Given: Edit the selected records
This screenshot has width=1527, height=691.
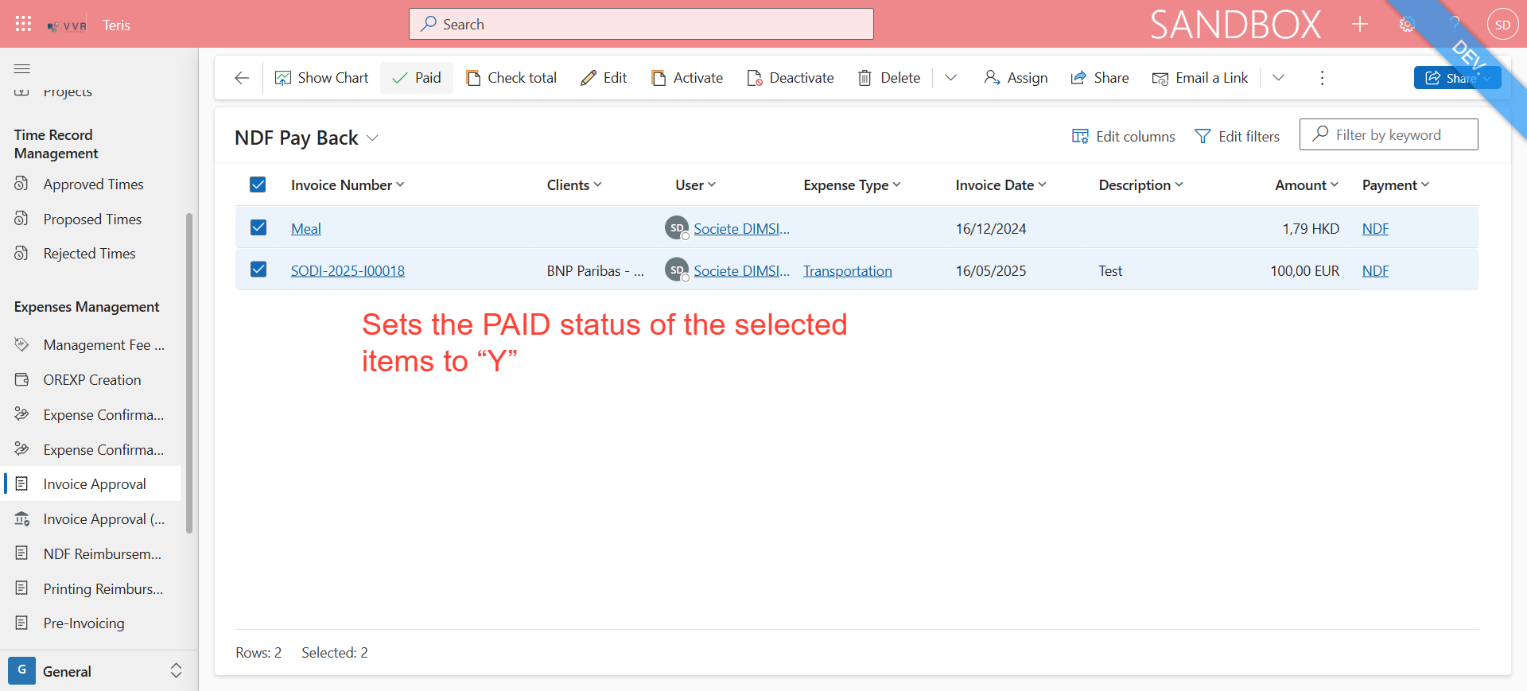Looking at the screenshot, I should 604,78.
